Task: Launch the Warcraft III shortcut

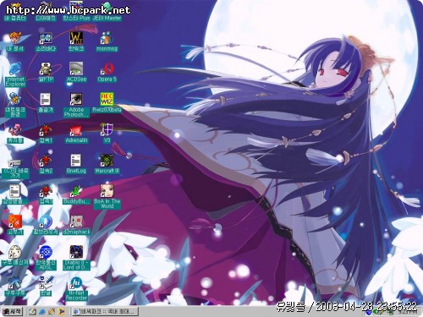Action: click(x=107, y=163)
